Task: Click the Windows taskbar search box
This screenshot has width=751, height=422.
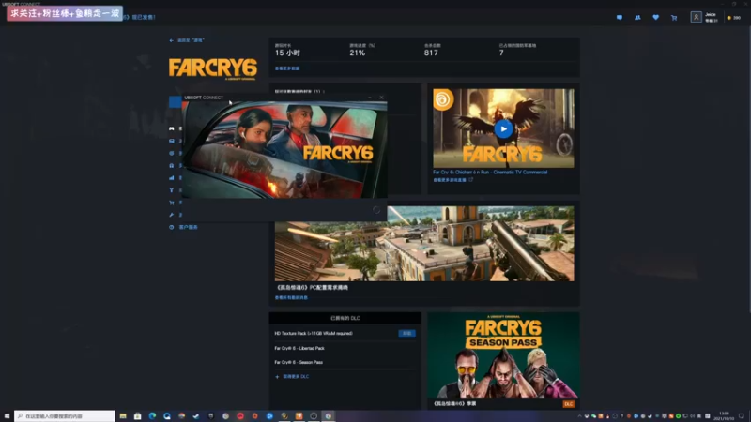Action: (x=65, y=416)
